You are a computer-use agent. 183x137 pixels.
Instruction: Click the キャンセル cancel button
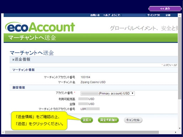click(133, 120)
